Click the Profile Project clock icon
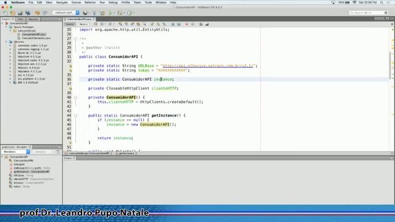Image resolution: width=395 pixels, height=222 pixels. [x=130, y=13]
